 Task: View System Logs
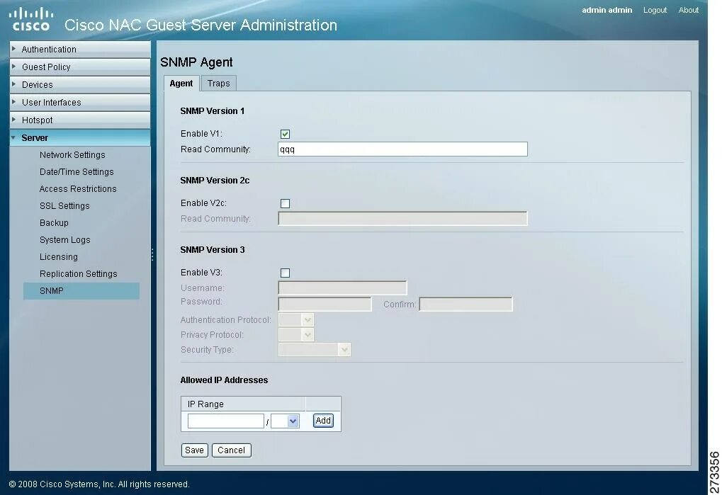65,240
